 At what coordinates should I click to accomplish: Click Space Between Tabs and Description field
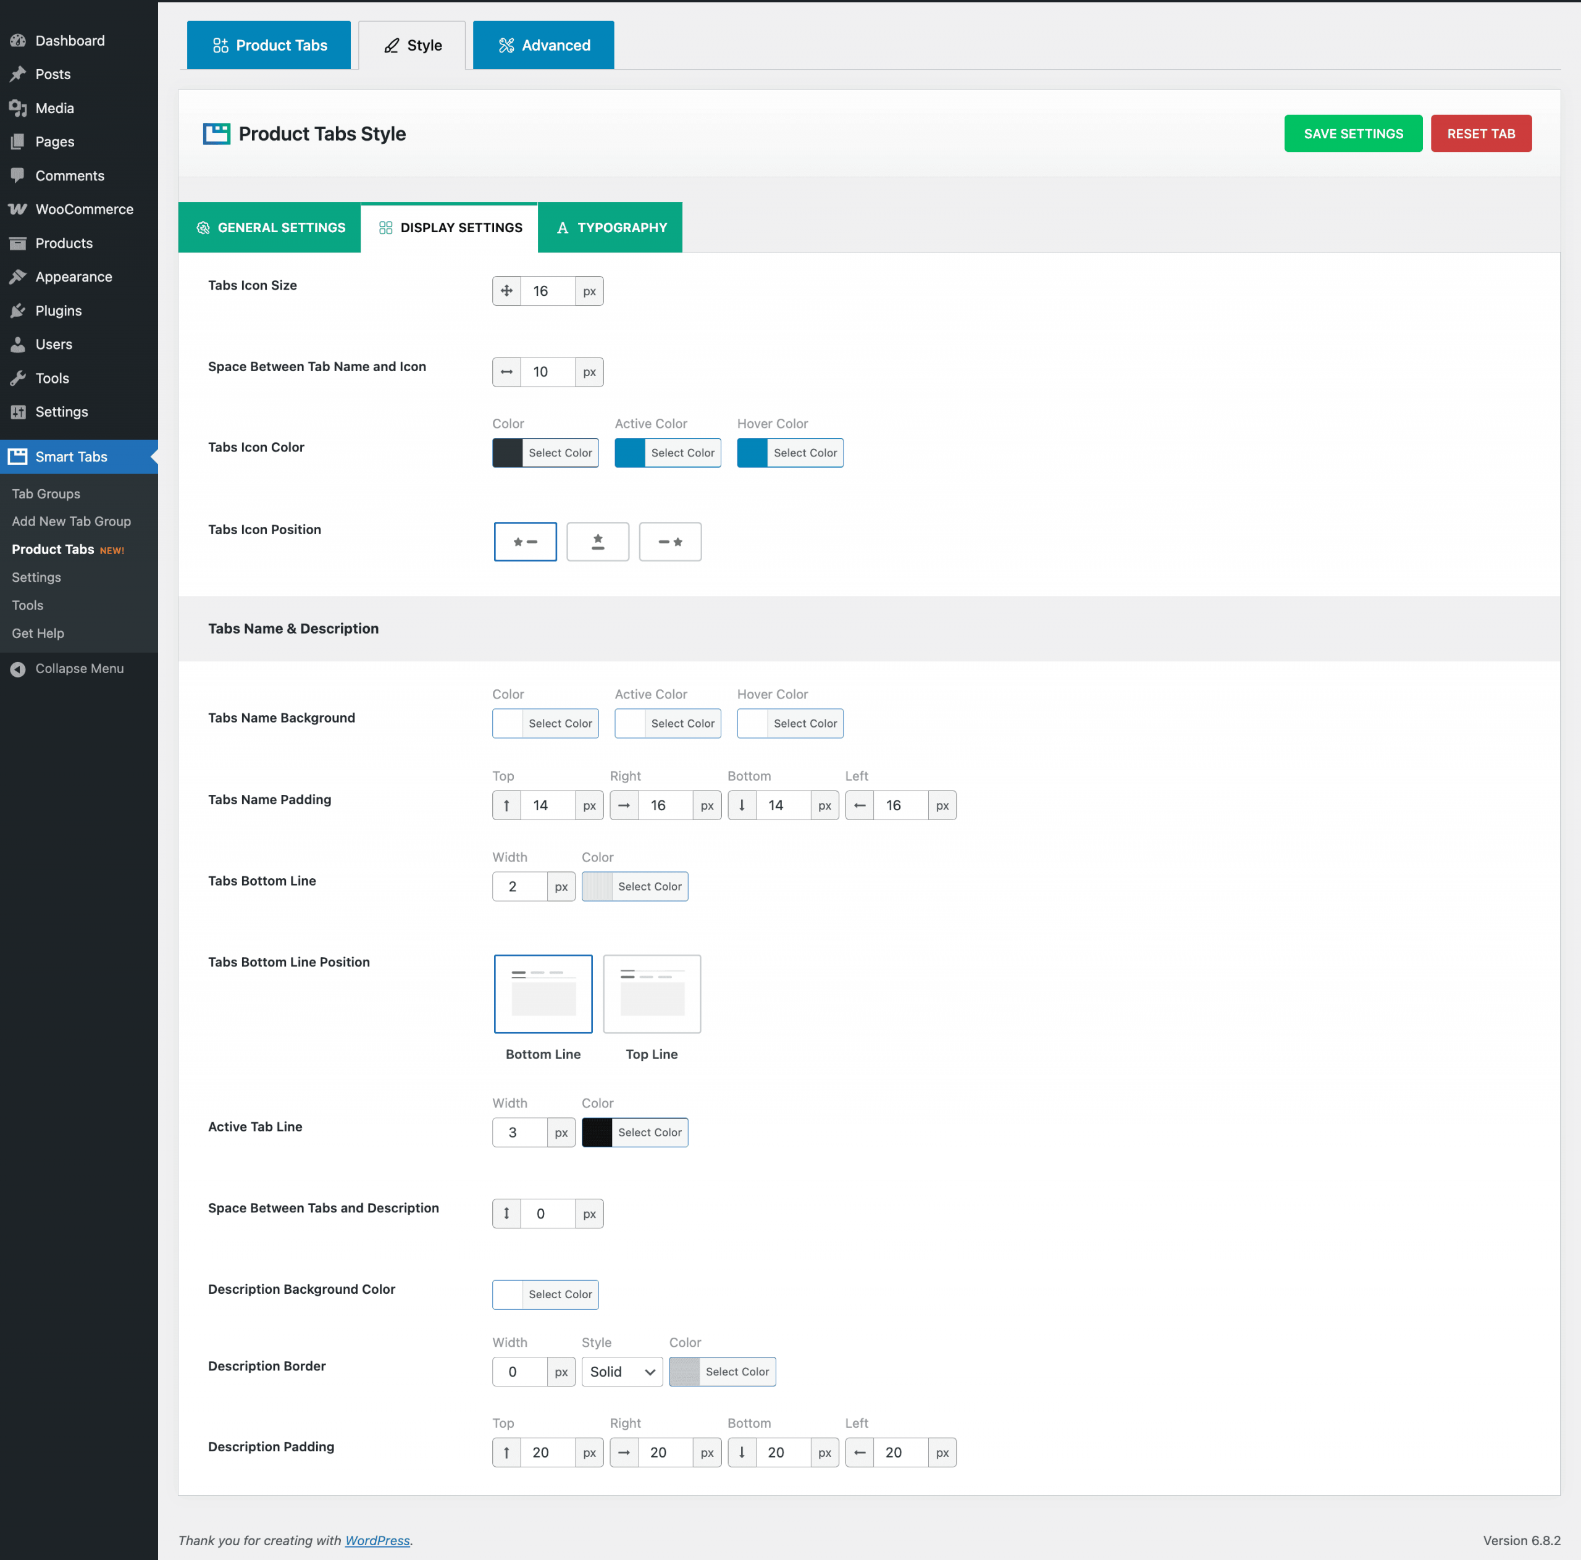(x=547, y=1214)
